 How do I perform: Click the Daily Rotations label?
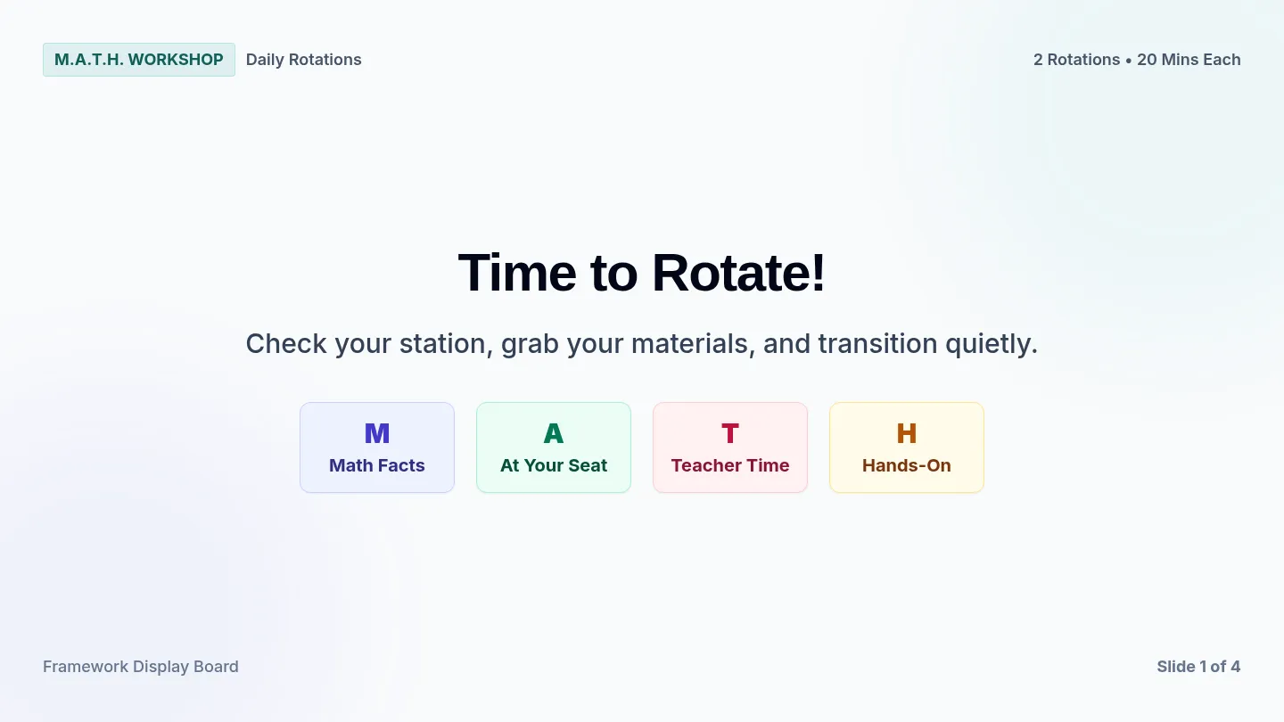(304, 60)
